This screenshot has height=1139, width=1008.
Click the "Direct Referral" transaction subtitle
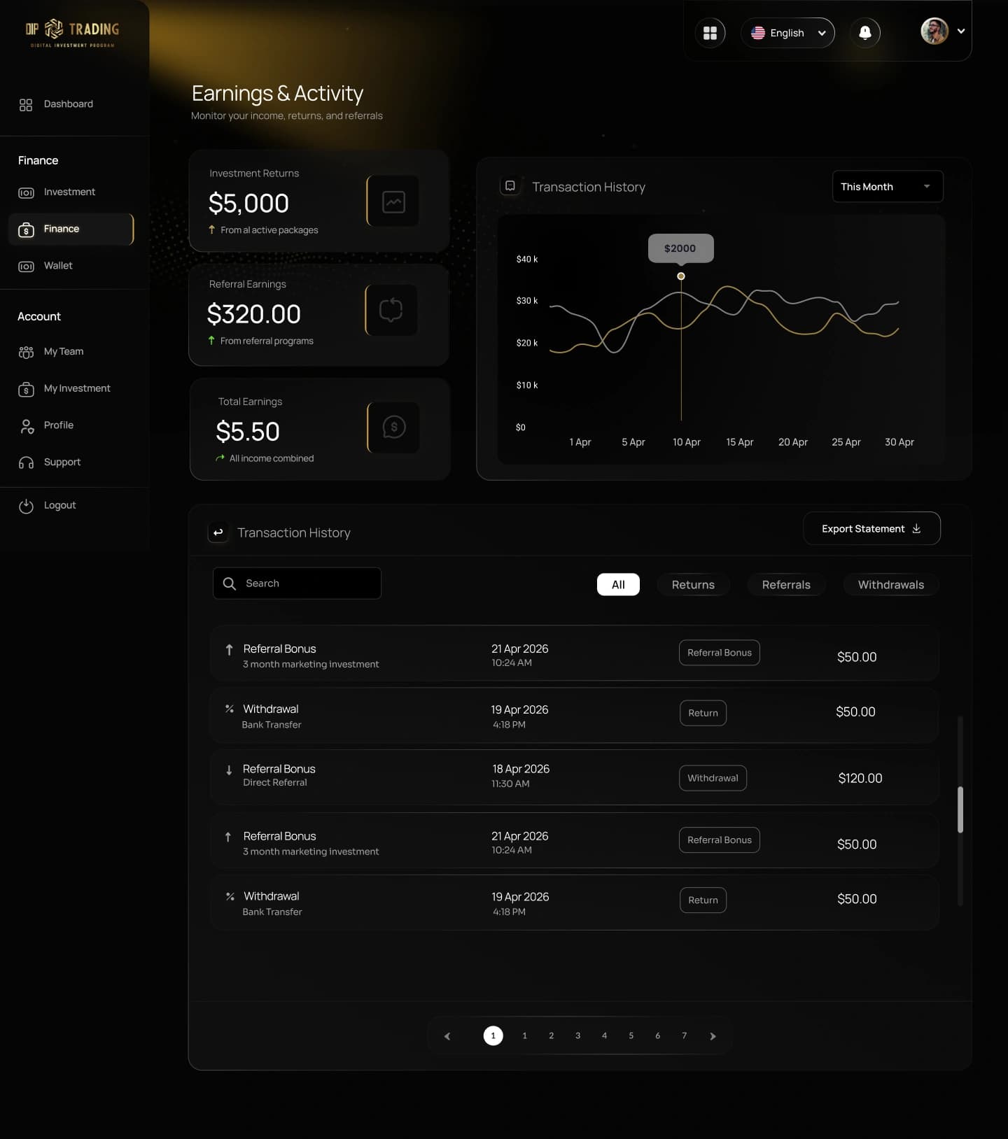[x=275, y=783]
